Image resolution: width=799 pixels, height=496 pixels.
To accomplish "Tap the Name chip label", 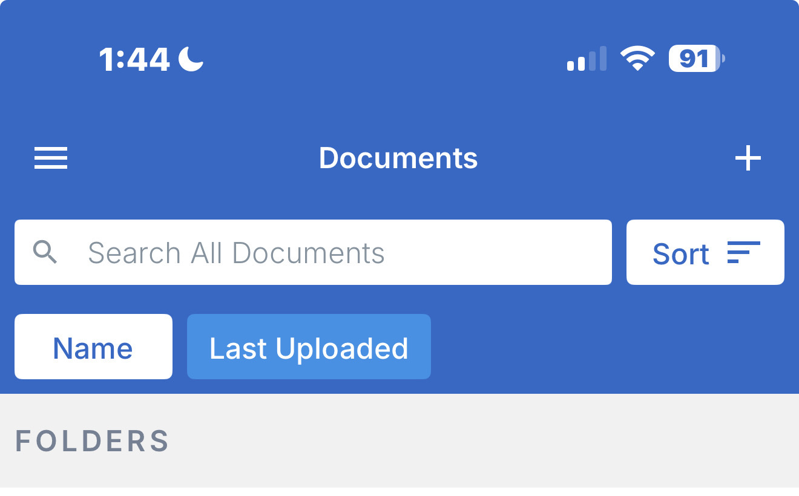I will point(93,348).
